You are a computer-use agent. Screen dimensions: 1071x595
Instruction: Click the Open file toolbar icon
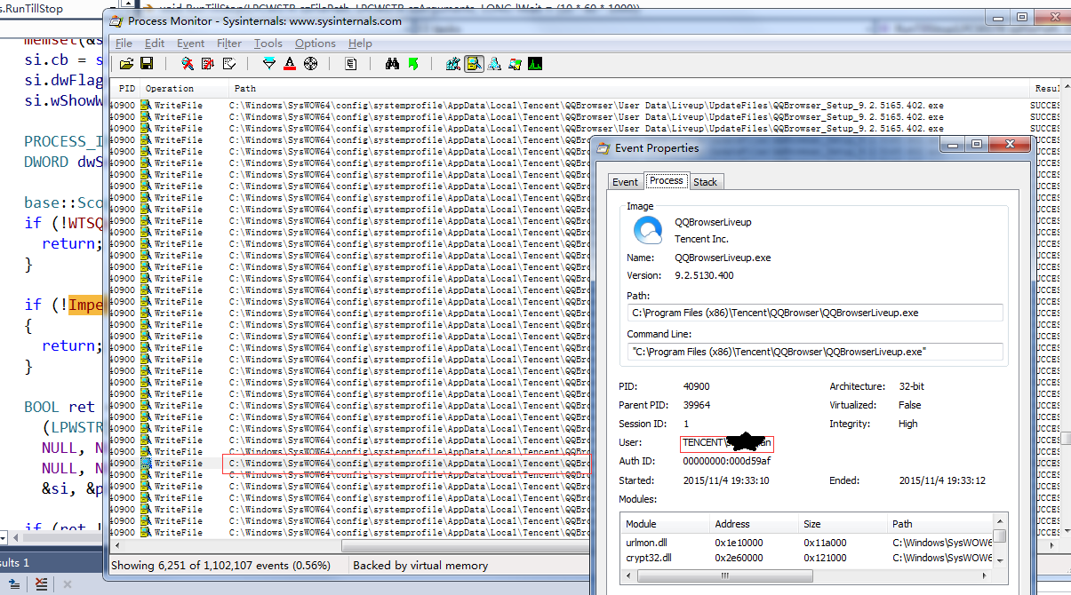(x=126, y=64)
